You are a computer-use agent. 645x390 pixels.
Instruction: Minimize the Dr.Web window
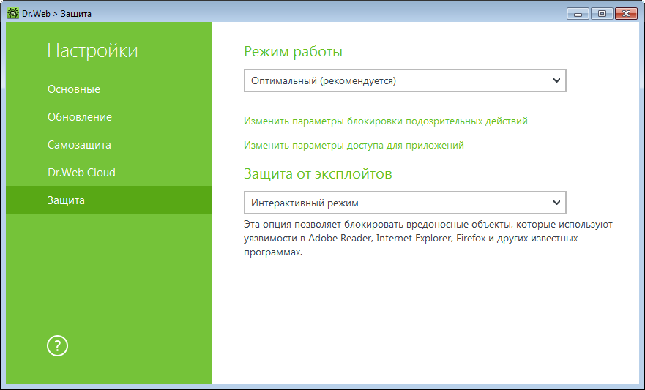[578, 14]
